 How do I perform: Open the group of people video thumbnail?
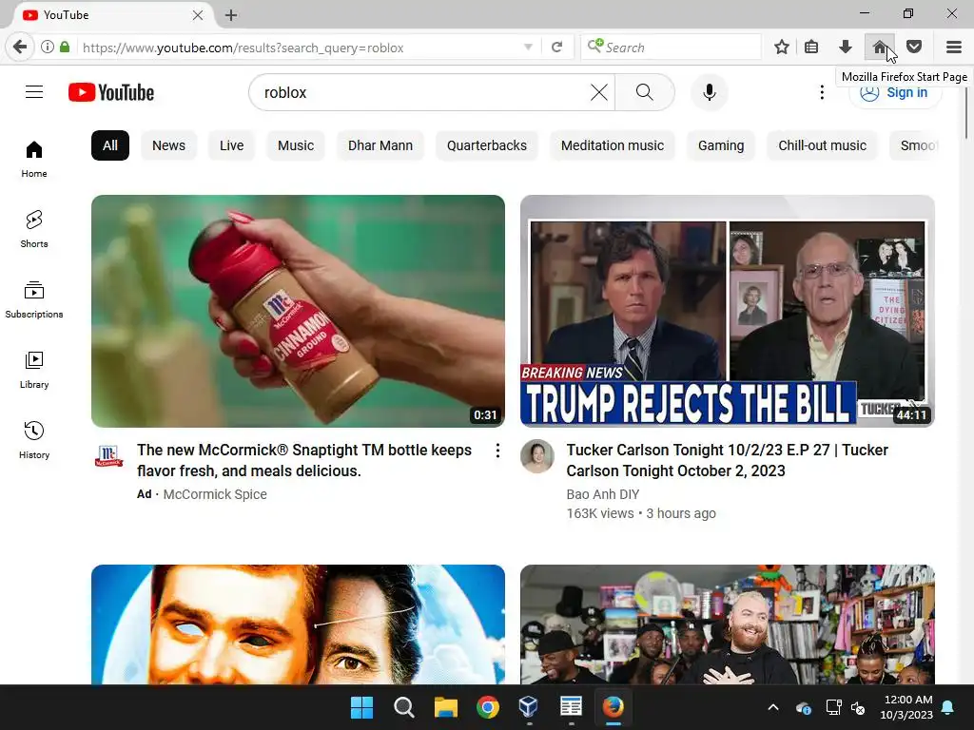[728, 624]
